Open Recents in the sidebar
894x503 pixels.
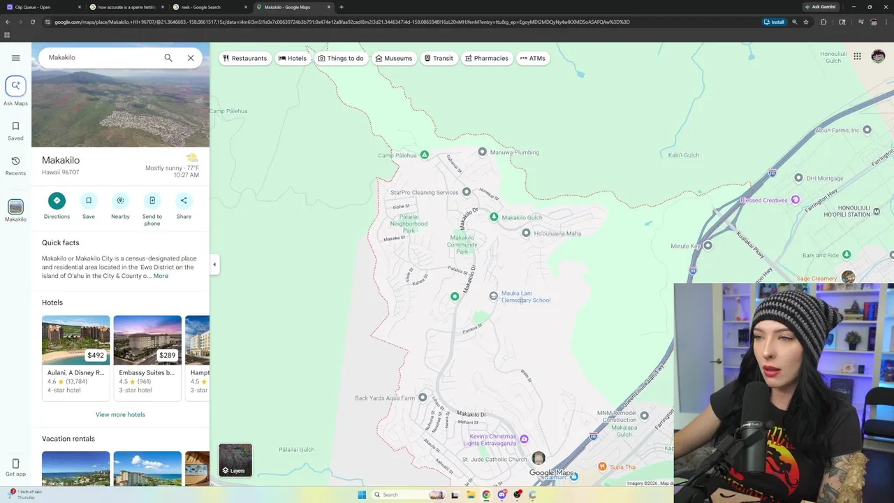click(x=15, y=166)
